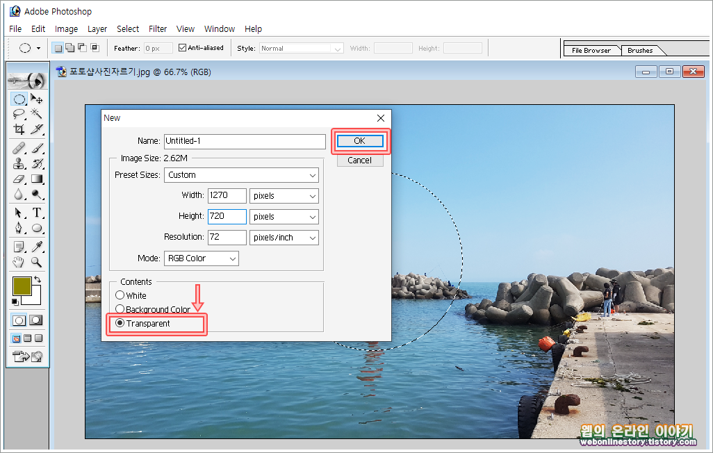Open the Height units dropdown
713x453 pixels.
(284, 217)
